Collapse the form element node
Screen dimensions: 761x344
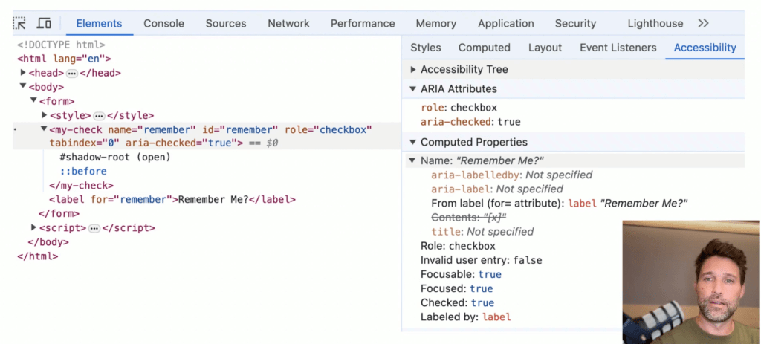tap(33, 100)
